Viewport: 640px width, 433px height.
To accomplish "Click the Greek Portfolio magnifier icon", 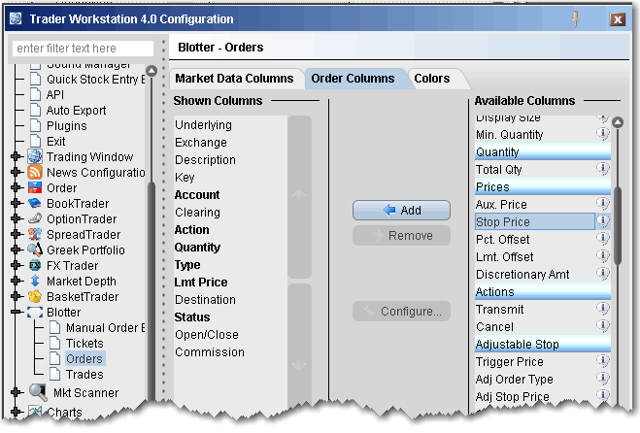I will coord(35,250).
